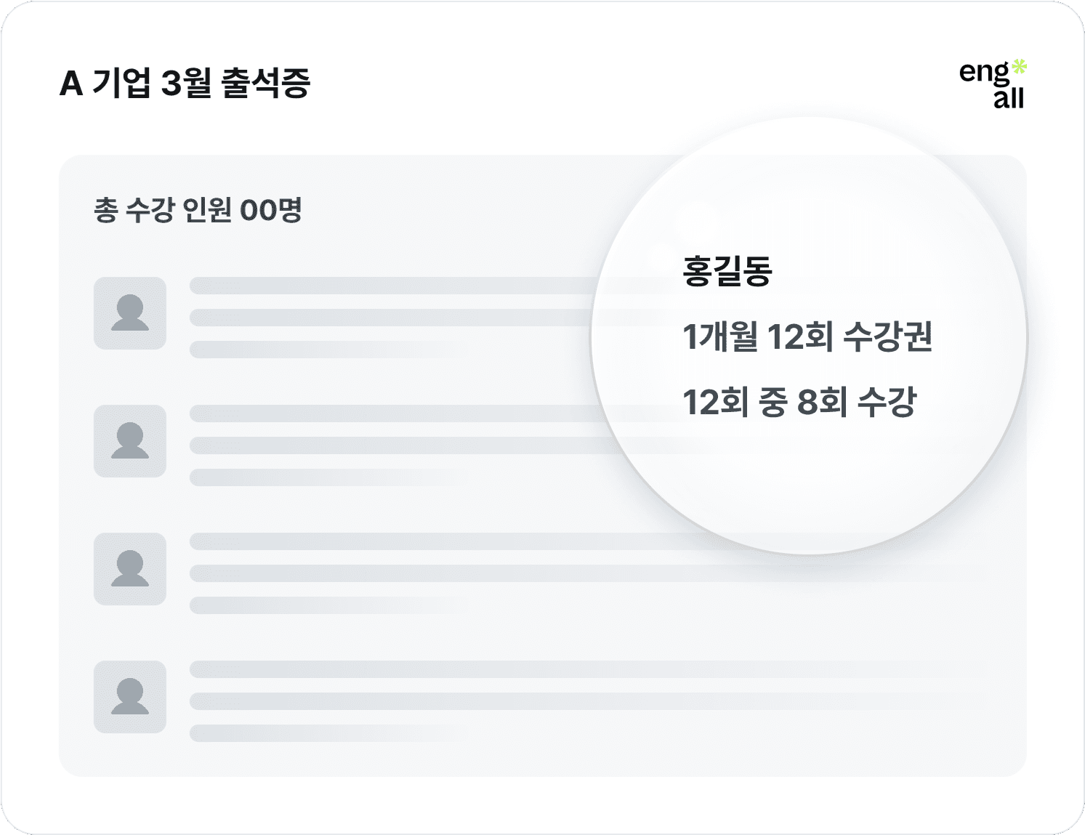Image resolution: width=1085 pixels, height=835 pixels.
Task: Click the '총 수강 인원 00명' label
Action: [198, 210]
